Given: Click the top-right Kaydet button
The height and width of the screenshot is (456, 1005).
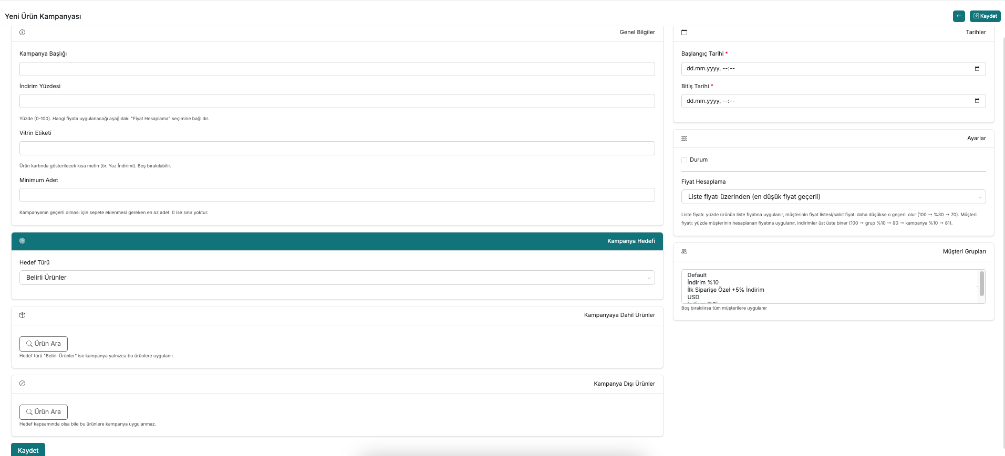Looking at the screenshot, I should 985,16.
